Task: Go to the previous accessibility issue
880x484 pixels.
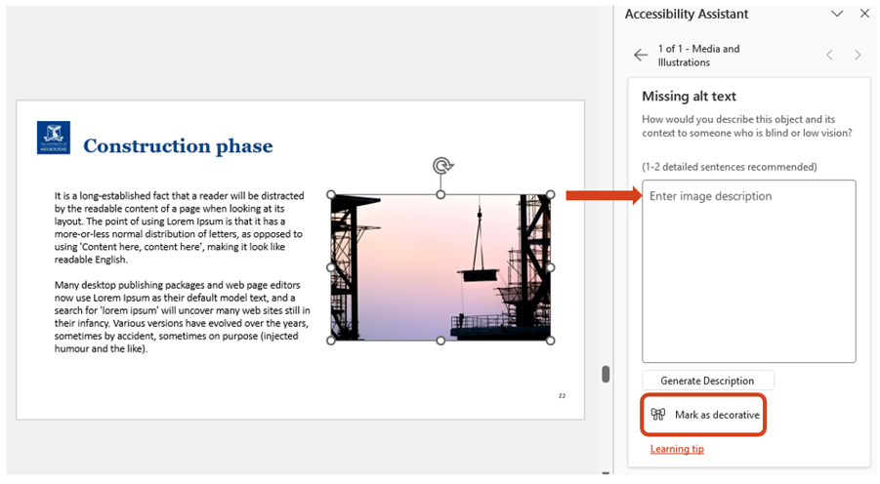Action: 829,55
